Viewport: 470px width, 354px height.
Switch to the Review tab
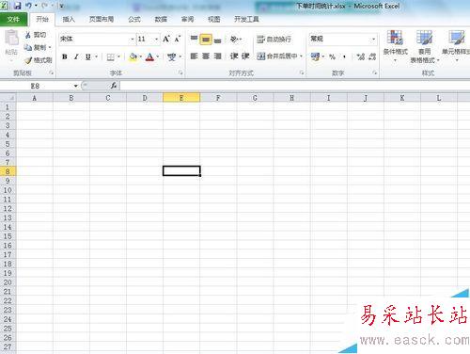(x=187, y=20)
